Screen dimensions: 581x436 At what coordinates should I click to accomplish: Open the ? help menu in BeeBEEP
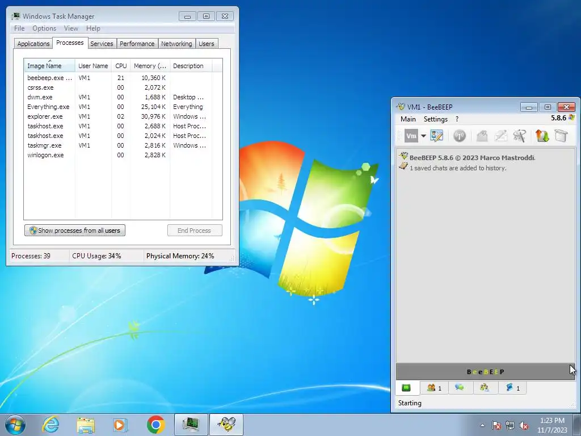click(457, 119)
